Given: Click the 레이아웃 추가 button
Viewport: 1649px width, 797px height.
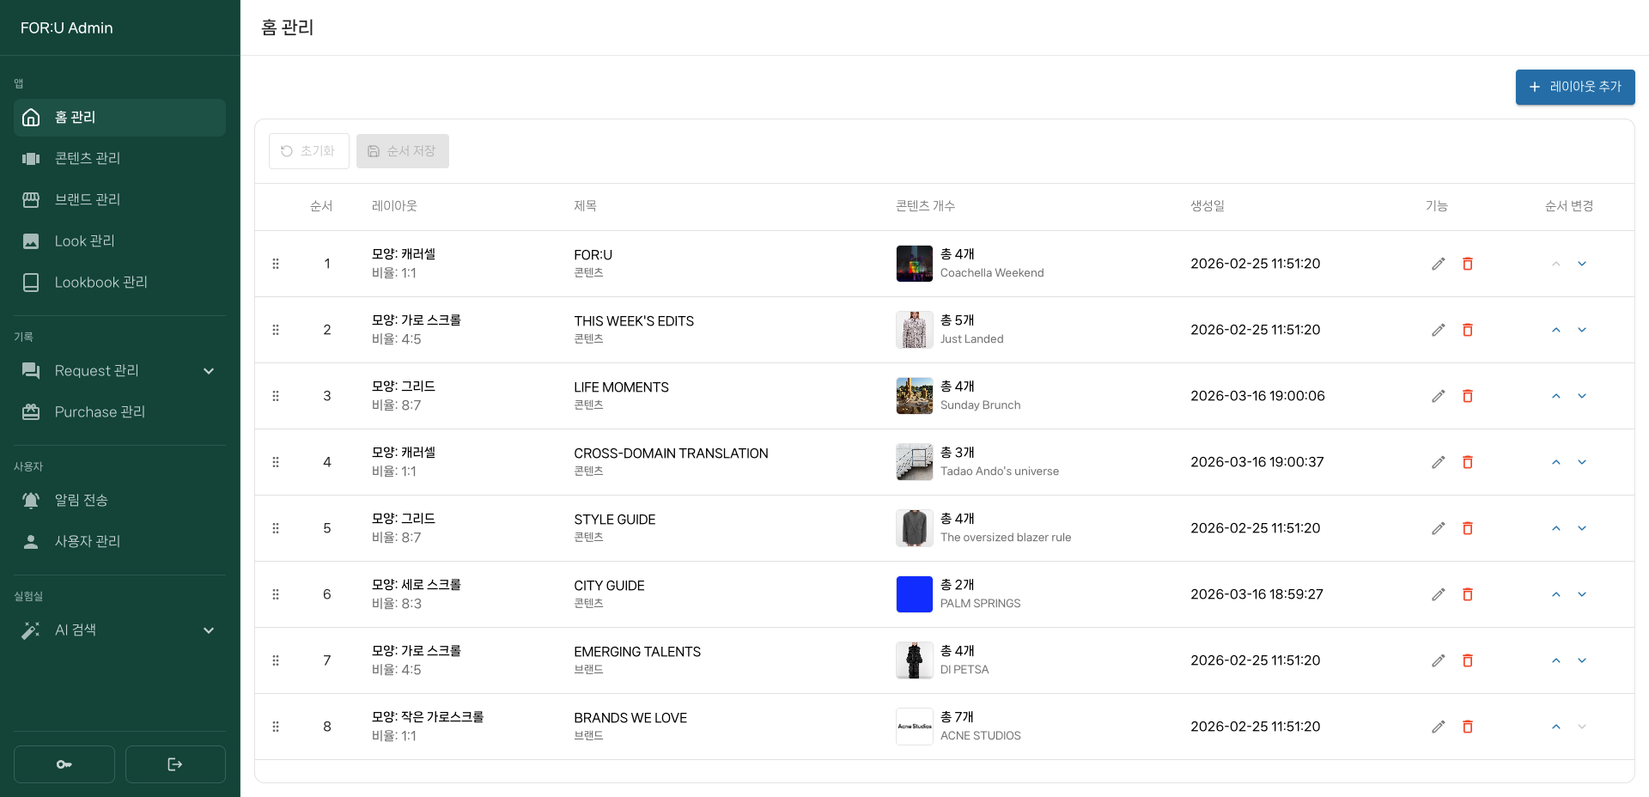Looking at the screenshot, I should [1574, 87].
